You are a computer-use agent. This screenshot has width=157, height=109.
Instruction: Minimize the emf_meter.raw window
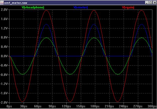147,3
